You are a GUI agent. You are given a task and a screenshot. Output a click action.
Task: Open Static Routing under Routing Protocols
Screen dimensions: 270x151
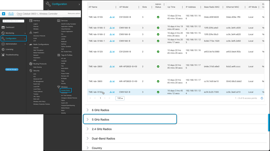[37, 67]
